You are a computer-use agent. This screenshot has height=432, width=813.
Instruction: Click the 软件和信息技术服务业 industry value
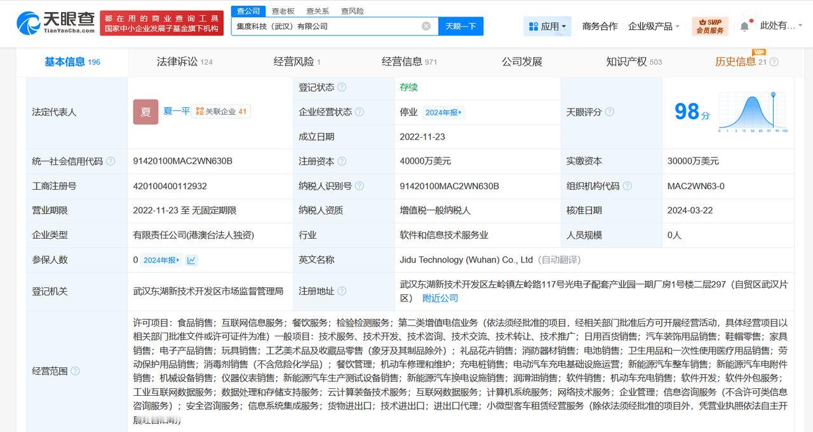pyautogui.click(x=444, y=235)
